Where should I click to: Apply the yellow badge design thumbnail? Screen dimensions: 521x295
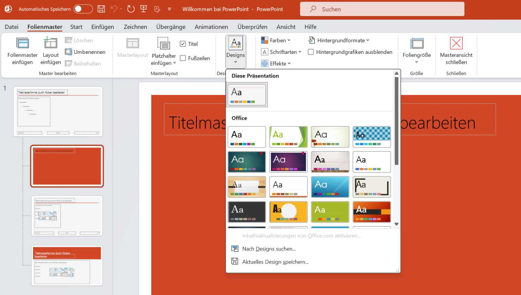point(288,212)
